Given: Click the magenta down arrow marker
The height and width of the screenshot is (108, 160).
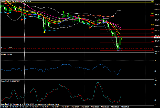Looking at the screenshot, I should point(103,17).
